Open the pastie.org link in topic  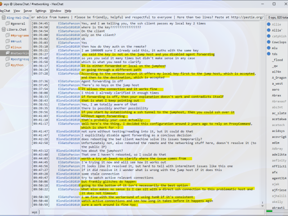coord(246,18)
